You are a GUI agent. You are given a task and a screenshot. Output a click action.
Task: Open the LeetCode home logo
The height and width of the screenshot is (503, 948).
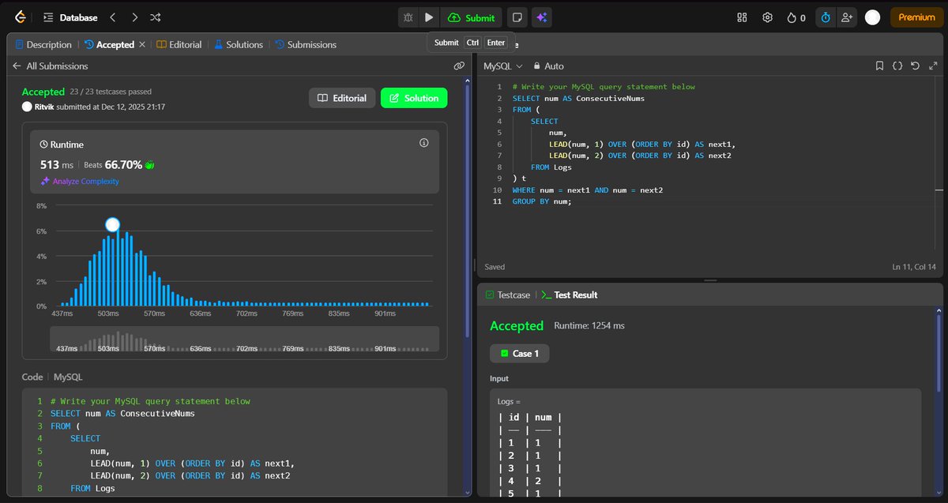click(21, 17)
